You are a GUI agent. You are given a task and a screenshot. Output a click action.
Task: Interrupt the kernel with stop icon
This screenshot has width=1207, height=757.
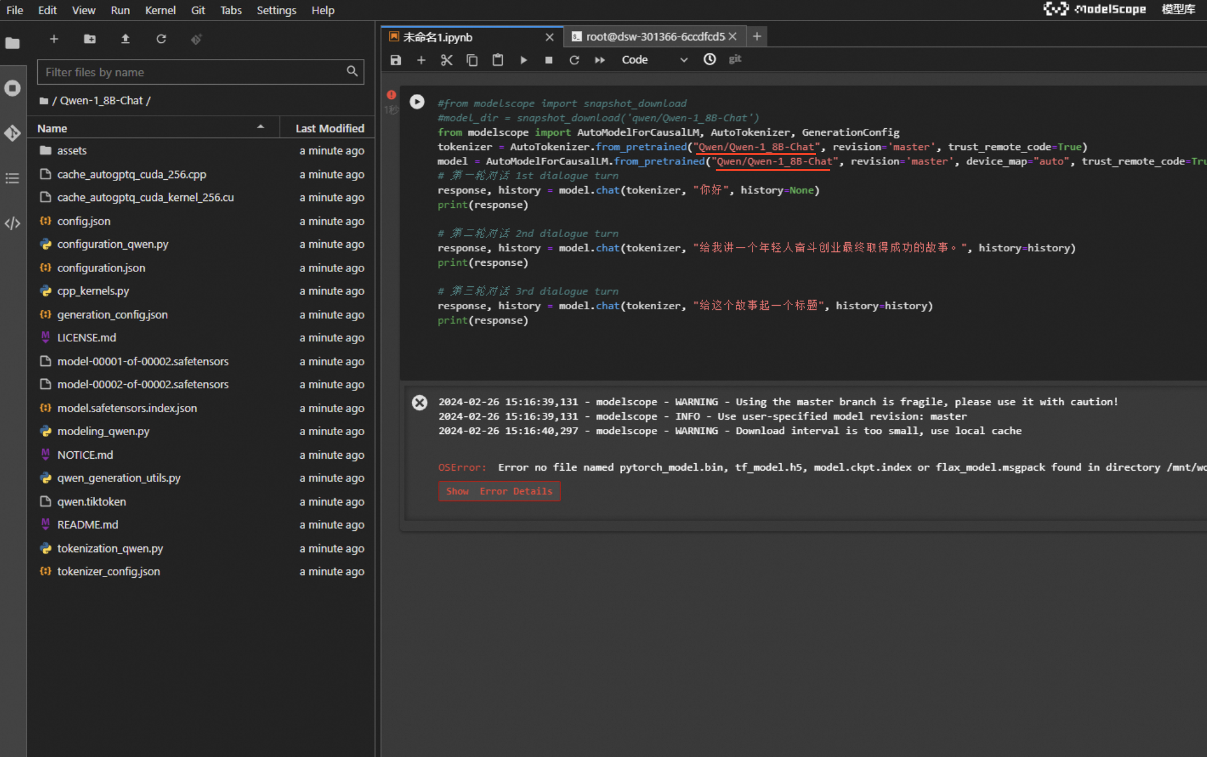549,60
